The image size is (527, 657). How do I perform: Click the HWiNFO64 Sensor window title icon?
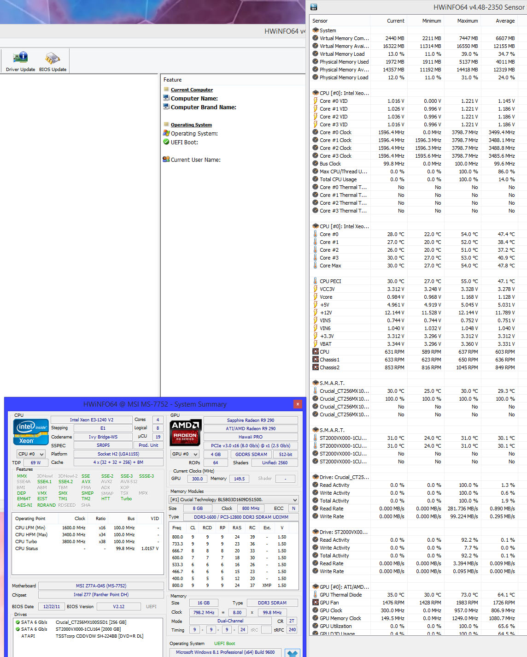[314, 7]
